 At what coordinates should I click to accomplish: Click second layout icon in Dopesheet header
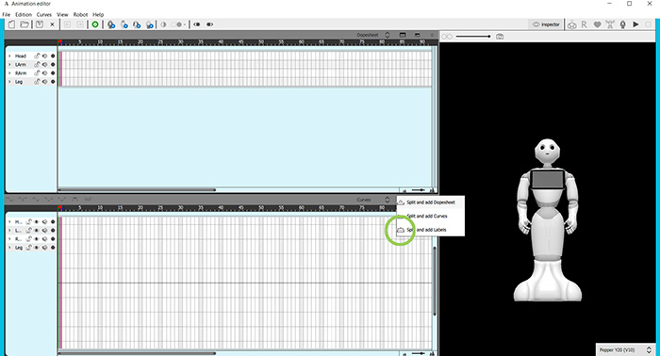tap(417, 35)
